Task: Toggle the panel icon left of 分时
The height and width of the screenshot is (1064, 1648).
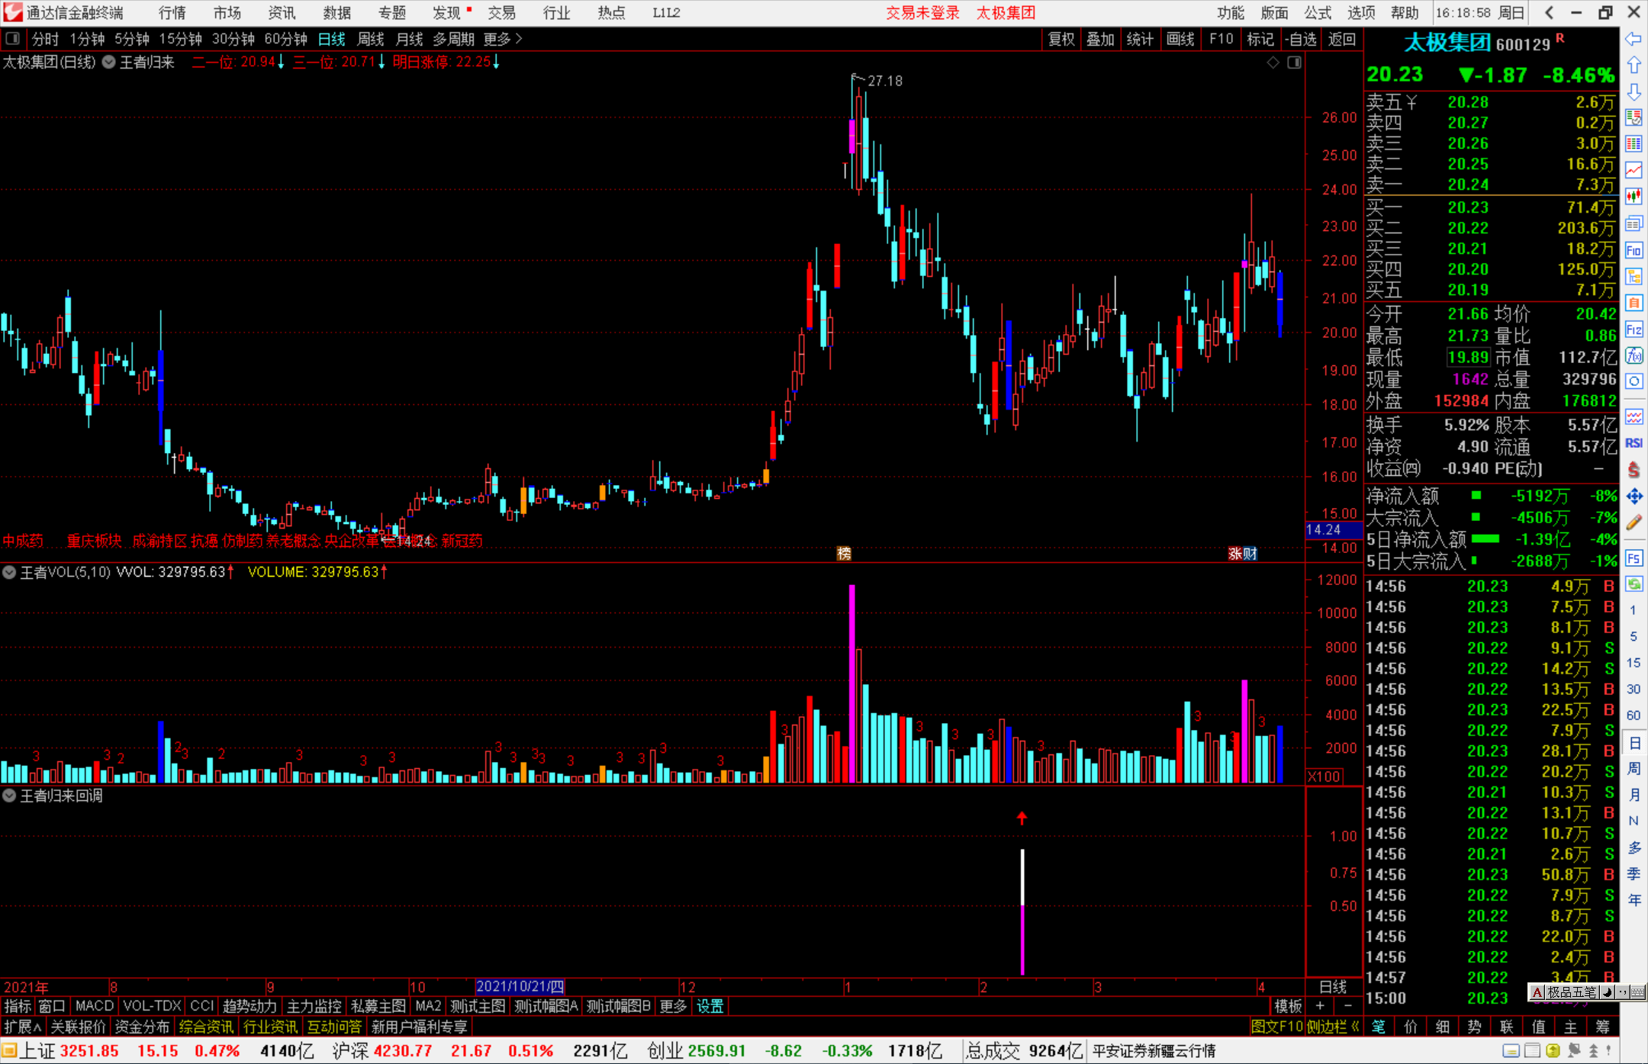Action: (13, 38)
